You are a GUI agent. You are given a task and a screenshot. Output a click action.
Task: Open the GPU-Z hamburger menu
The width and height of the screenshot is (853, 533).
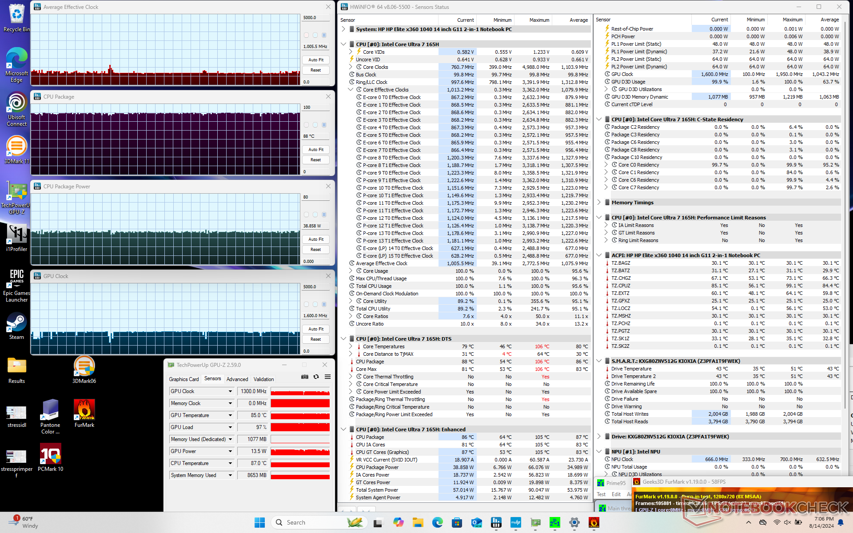click(327, 377)
